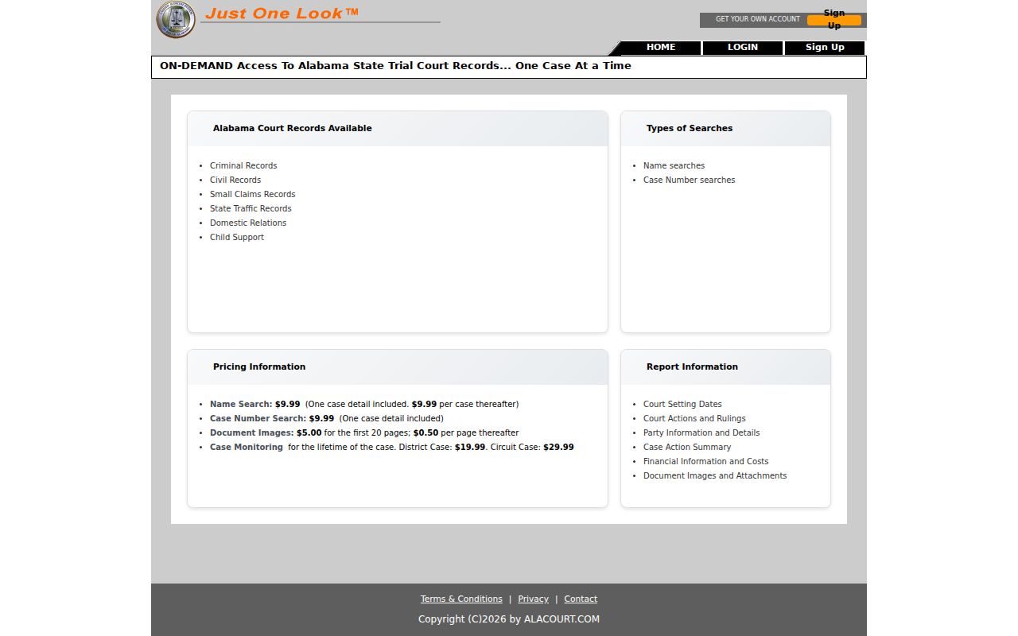Click the Name Search pricing label
1018x636 pixels.
[x=241, y=405]
